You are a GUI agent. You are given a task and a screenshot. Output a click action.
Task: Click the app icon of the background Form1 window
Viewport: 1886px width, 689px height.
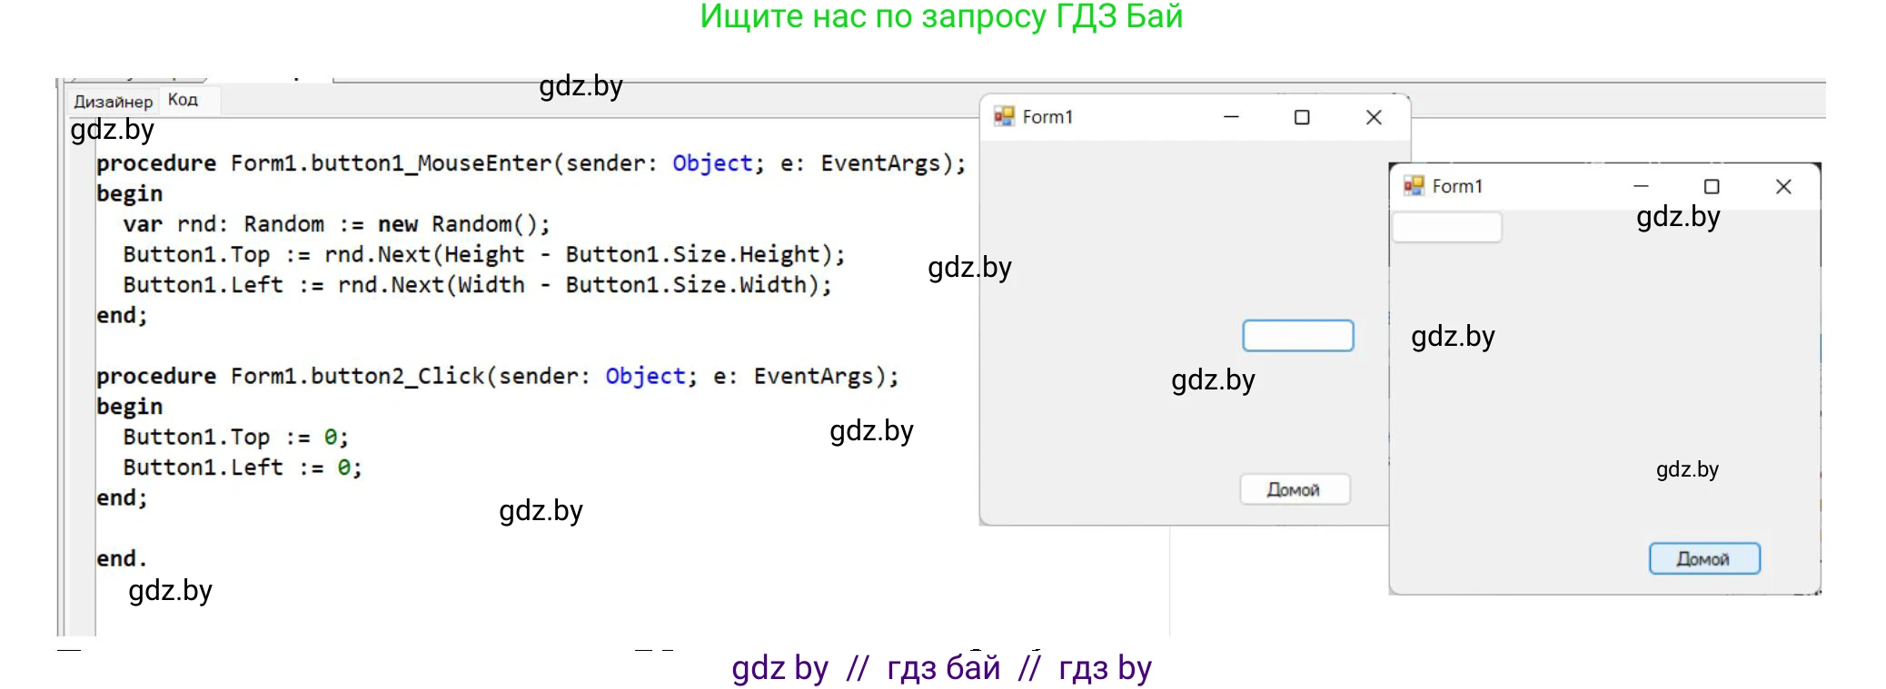[1004, 116]
